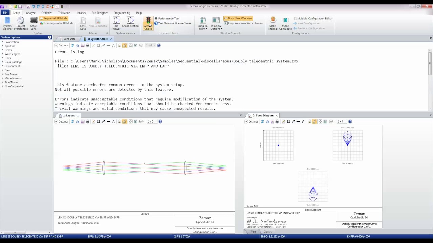Switch to the Optimize ribbon tab
Image resolution: width=433 pixels, height=243 pixels.
47,13
